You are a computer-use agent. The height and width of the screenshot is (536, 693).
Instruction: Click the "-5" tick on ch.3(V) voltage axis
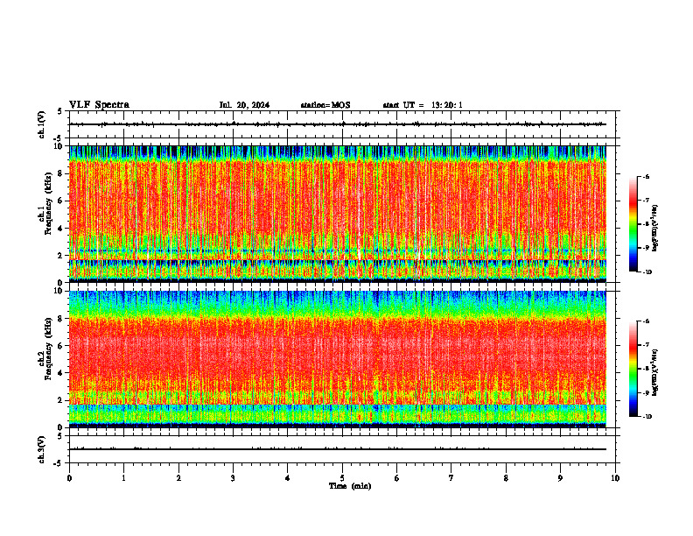pos(59,463)
